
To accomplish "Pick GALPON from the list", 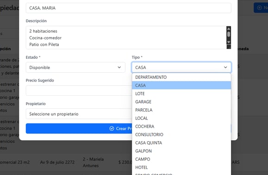I will pyautogui.click(x=181, y=151).
